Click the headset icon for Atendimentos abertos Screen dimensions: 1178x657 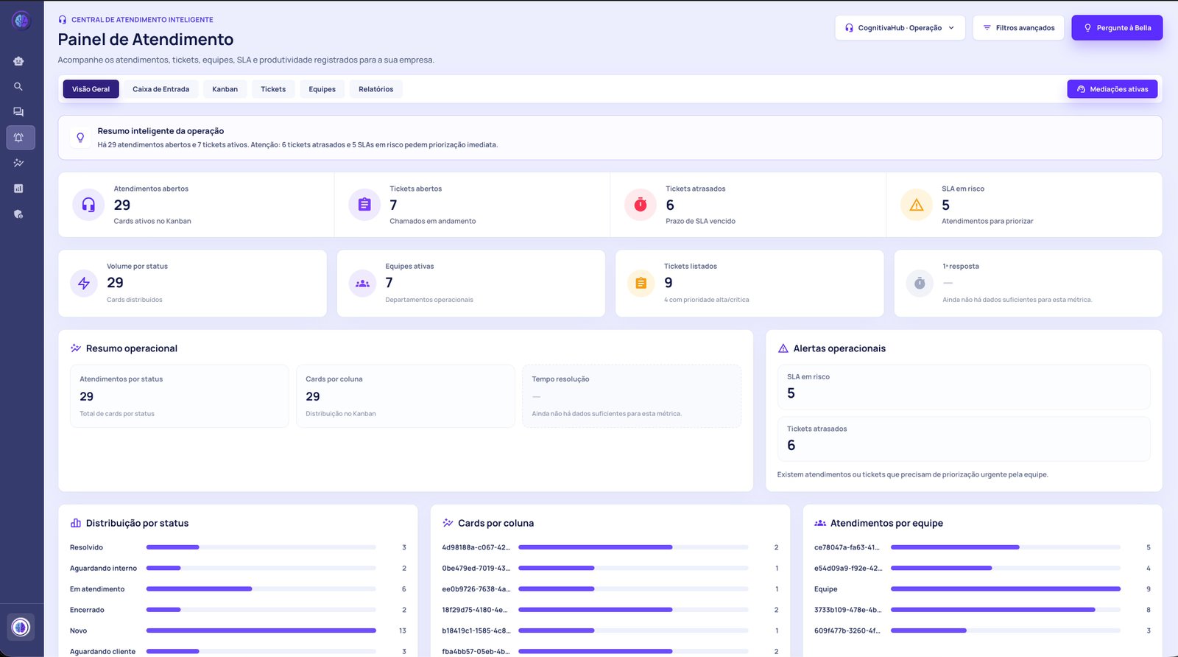(x=88, y=205)
